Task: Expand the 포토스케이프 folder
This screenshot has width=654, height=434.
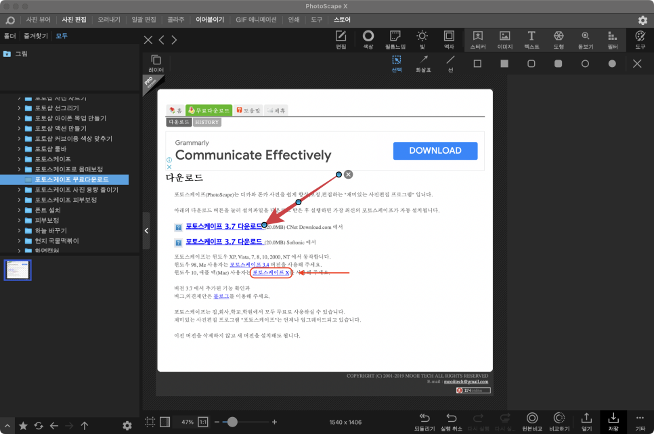Action: coord(19,159)
